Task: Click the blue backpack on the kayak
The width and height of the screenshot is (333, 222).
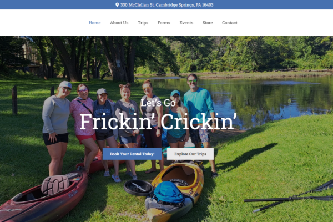Action: [x=168, y=194]
